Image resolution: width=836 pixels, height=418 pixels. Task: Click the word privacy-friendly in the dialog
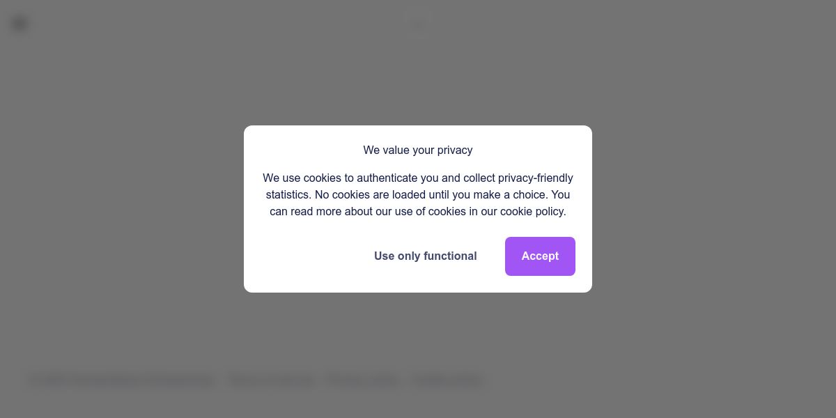pos(535,178)
